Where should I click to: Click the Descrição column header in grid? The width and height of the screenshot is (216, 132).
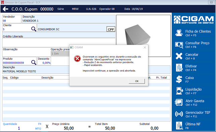click(x=47, y=78)
